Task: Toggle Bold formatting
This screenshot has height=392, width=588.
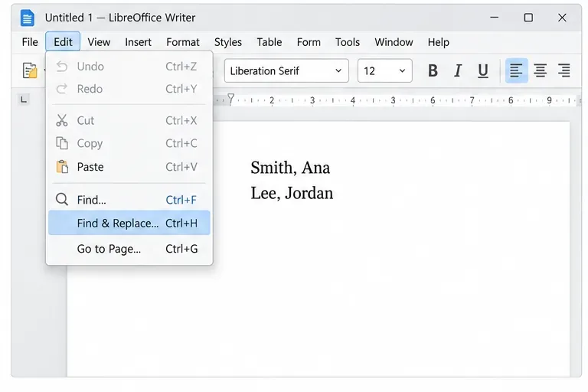Action: 433,70
